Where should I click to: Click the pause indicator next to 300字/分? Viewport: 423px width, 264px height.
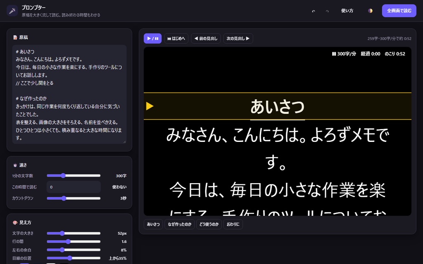tap(334, 54)
